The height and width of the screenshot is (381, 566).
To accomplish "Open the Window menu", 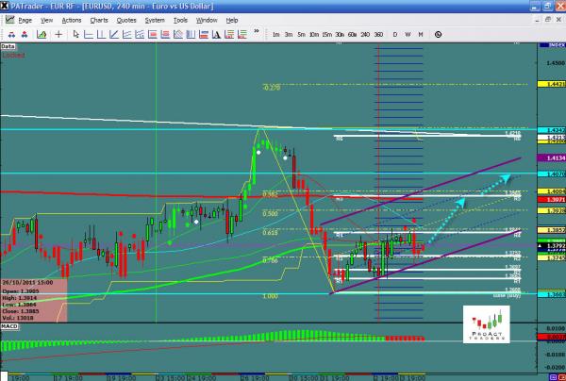I will [208, 20].
